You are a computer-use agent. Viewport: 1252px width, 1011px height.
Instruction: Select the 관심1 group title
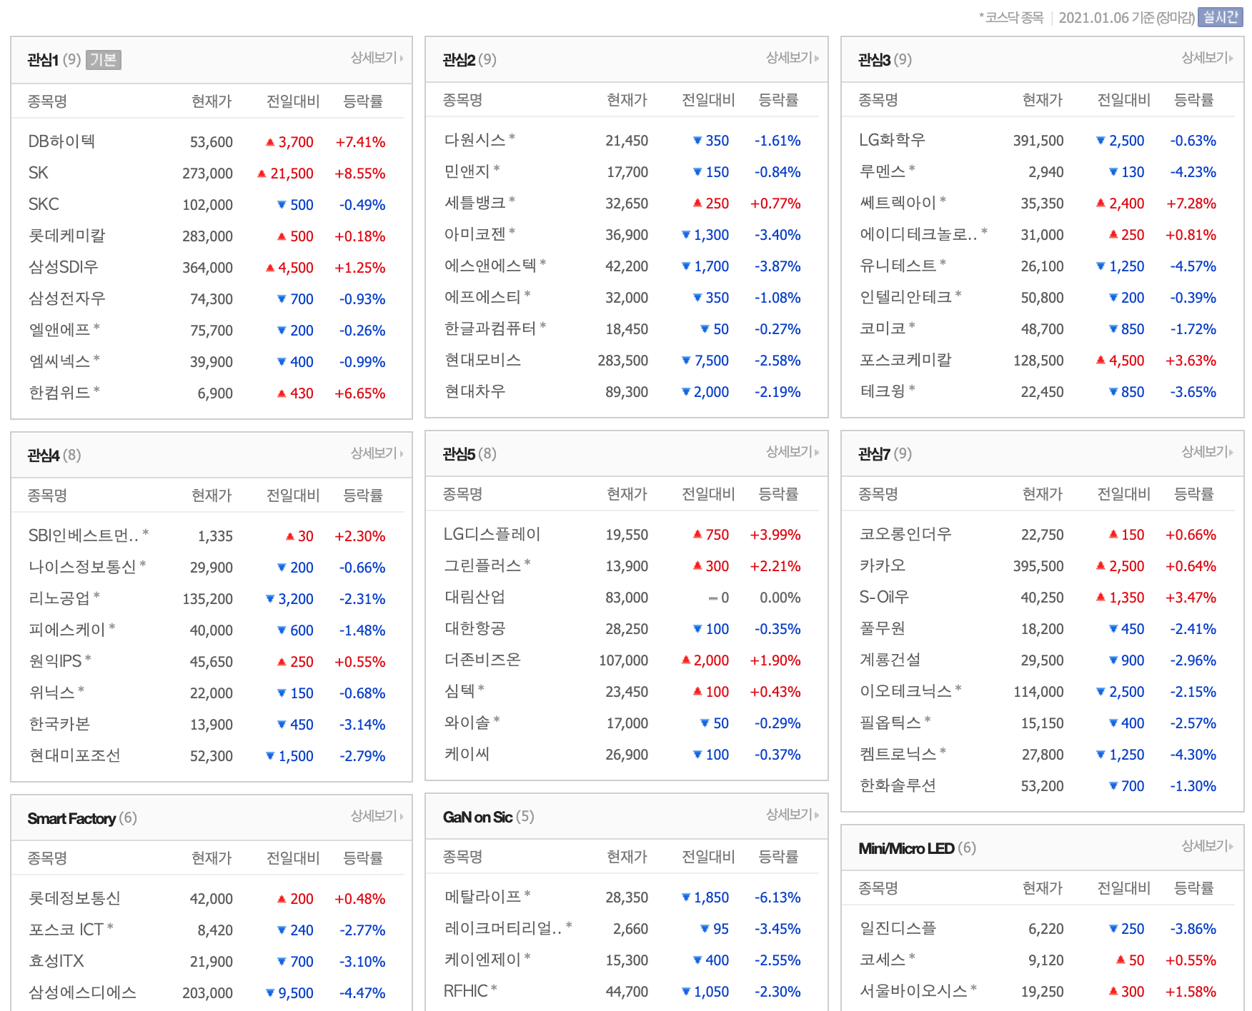(43, 60)
